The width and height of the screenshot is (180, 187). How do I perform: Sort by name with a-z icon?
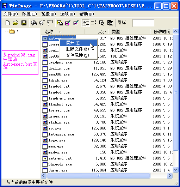[x=86, y=23]
